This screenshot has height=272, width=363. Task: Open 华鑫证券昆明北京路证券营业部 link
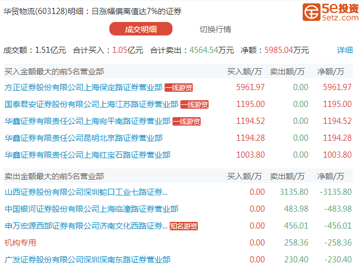[83, 138]
